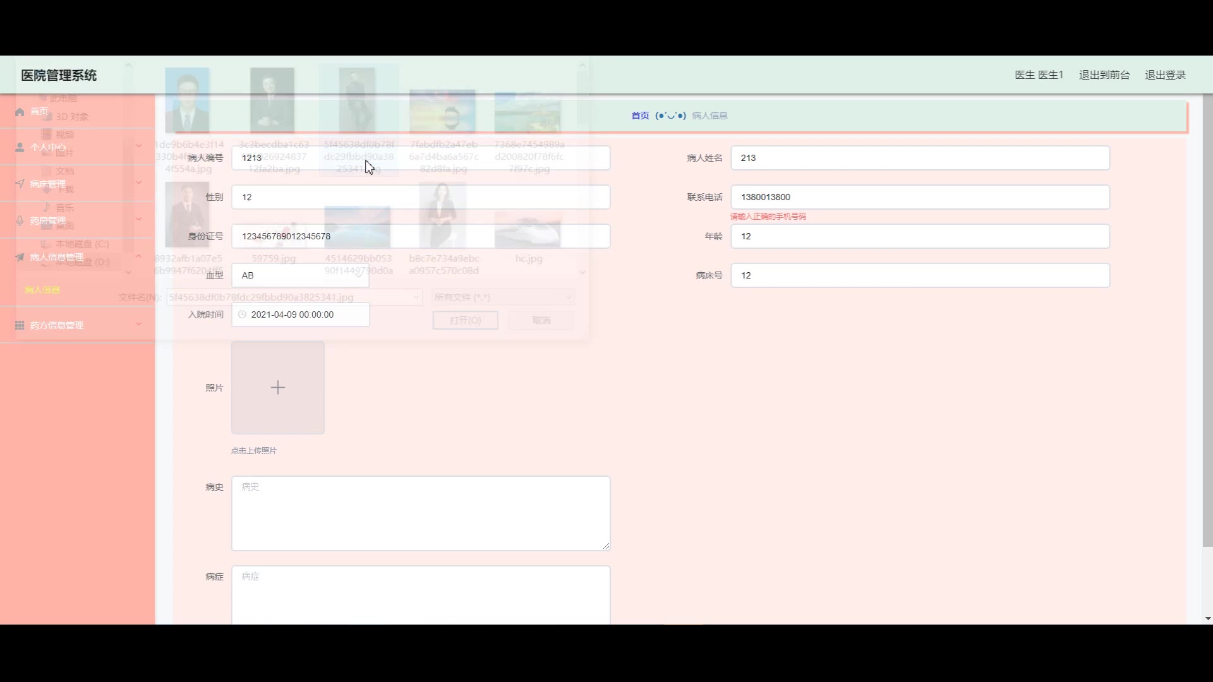The width and height of the screenshot is (1213, 682).
Task: Click the clock icon in 入院时间 field
Action: (242, 314)
